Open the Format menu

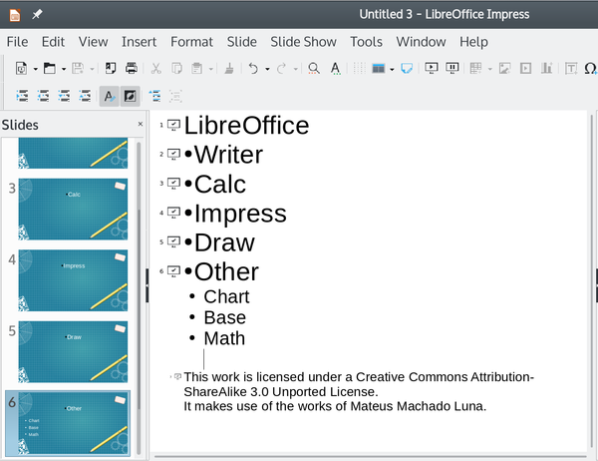point(191,42)
